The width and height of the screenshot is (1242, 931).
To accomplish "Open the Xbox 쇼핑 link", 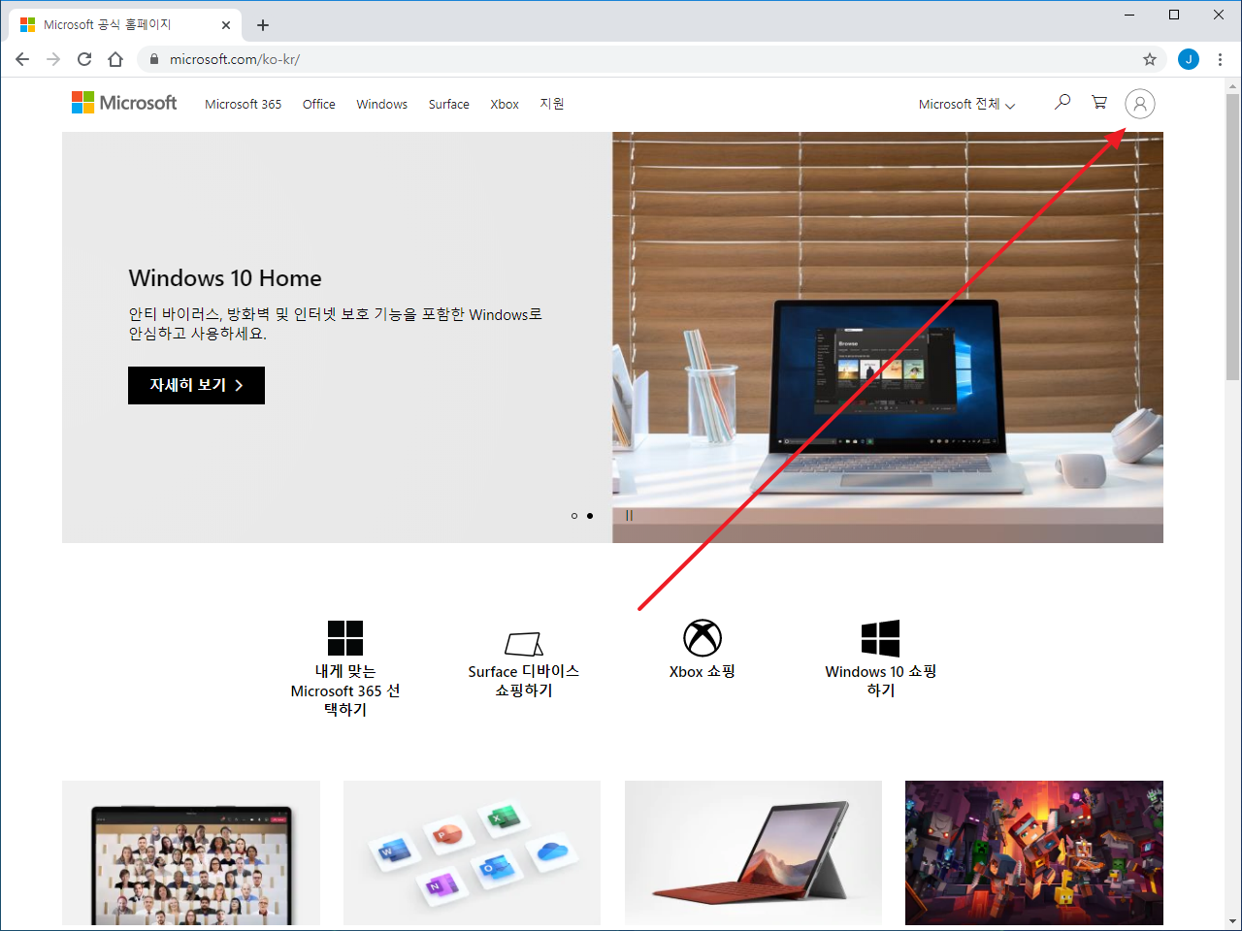I will point(703,671).
